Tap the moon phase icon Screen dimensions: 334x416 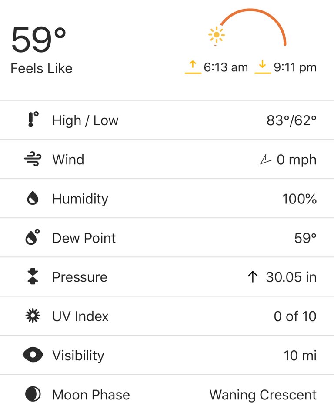pos(33,394)
